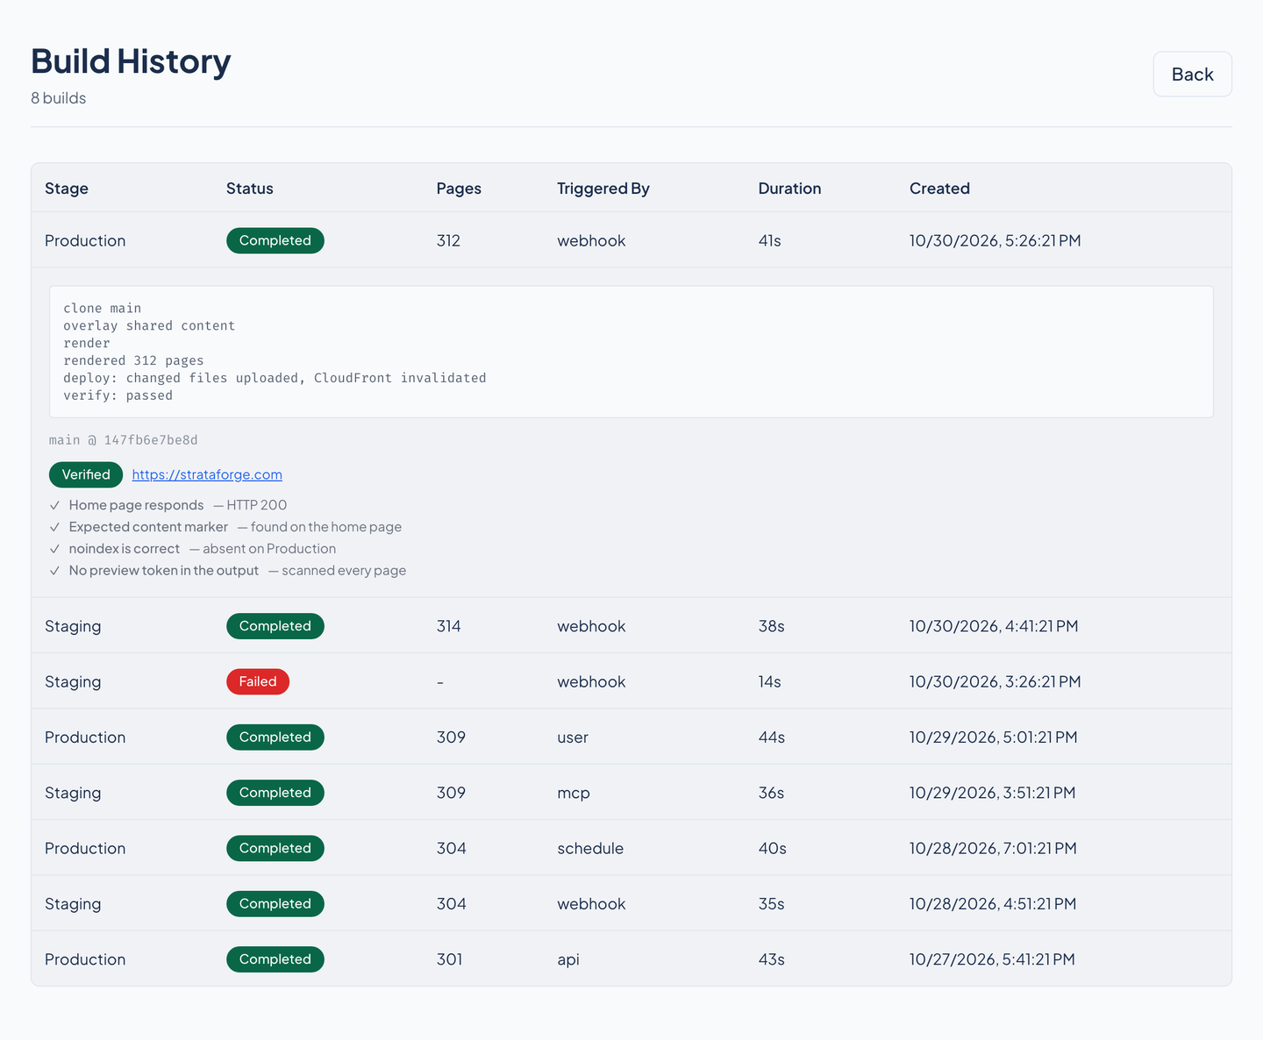The height and width of the screenshot is (1040, 1263).
Task: Click the "mcp" Triggered By cell
Action: tap(574, 793)
